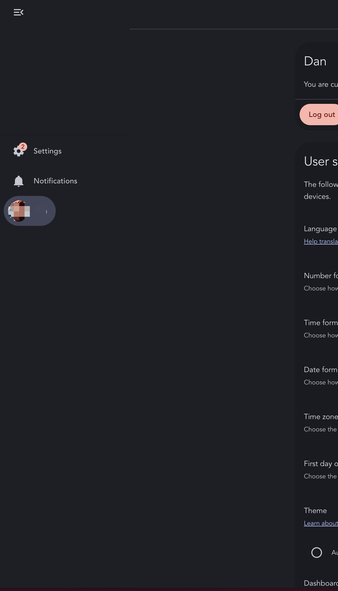338x591 pixels.
Task: Click the Time zone setting label
Action: (x=321, y=417)
